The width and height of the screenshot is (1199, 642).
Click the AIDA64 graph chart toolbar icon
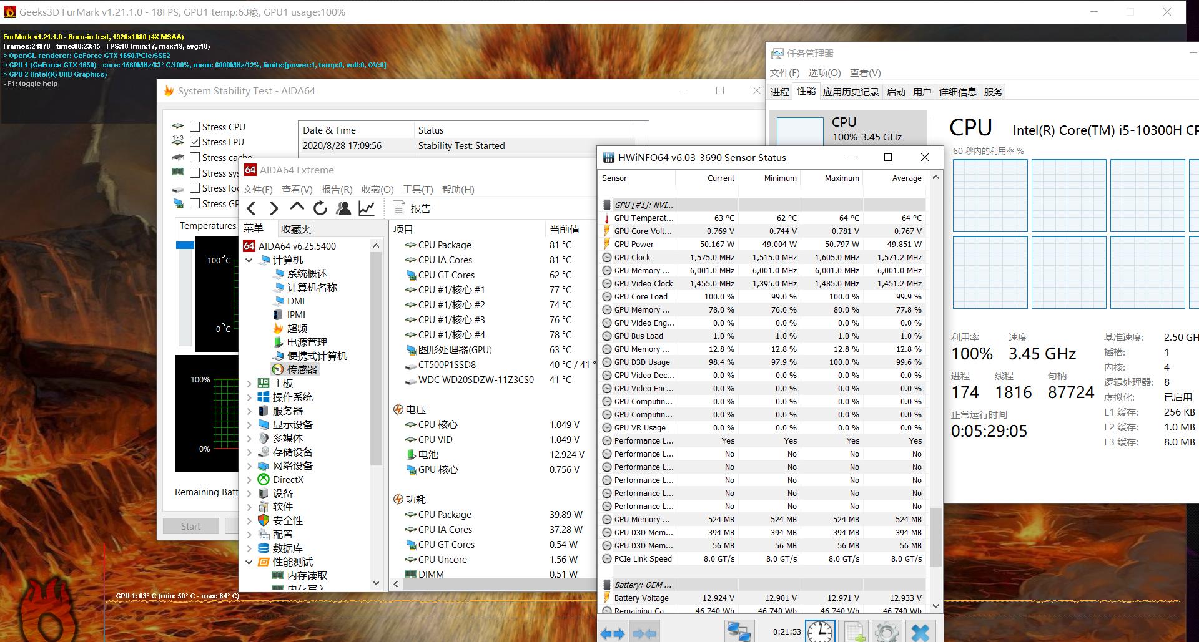(367, 208)
